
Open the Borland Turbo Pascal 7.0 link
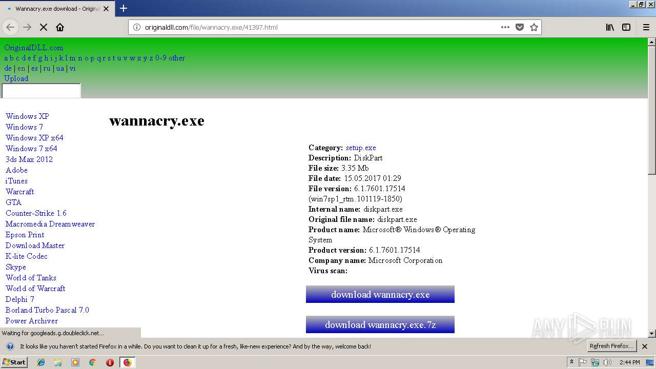(47, 310)
